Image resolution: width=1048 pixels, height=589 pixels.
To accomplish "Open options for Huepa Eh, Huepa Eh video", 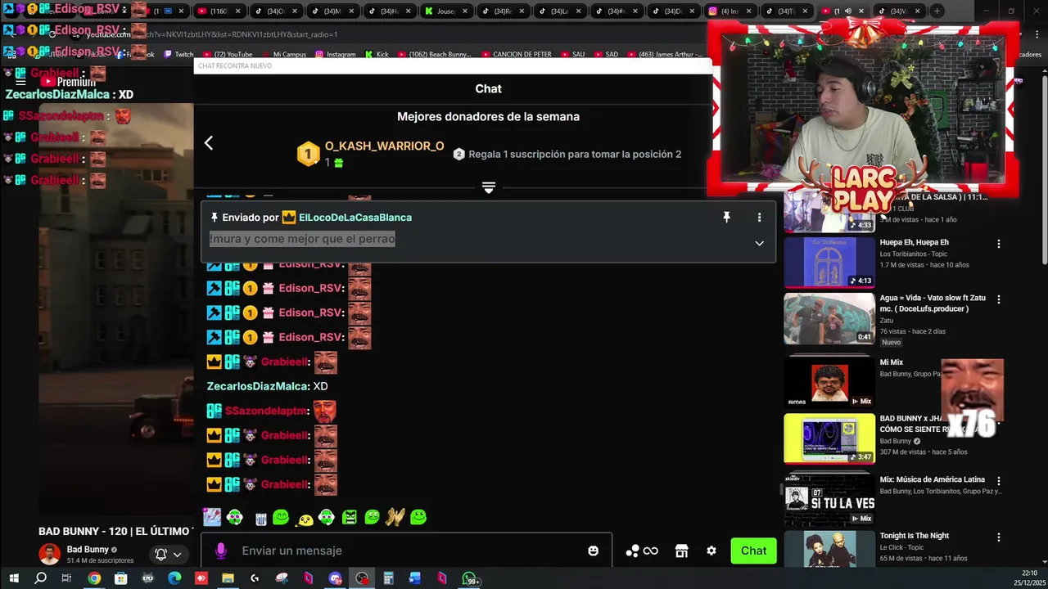I will 998,244.
